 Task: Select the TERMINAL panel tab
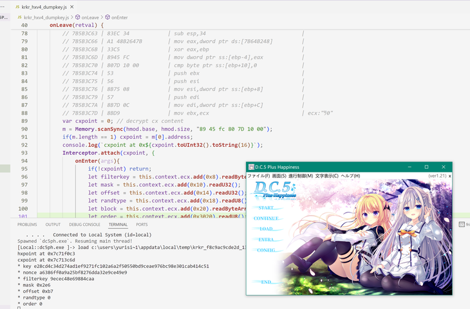pyautogui.click(x=118, y=225)
